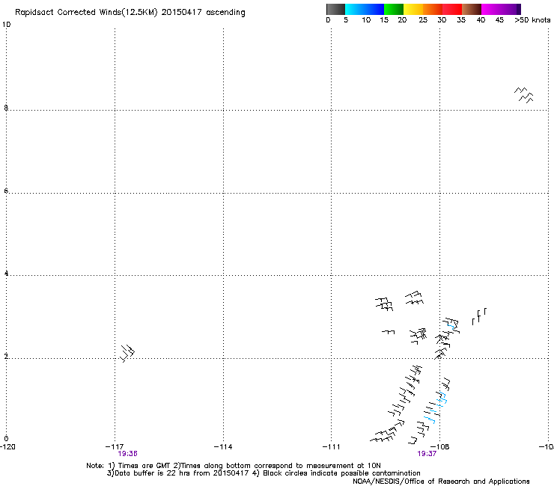Click the purple '19:37' time label

pyautogui.click(x=427, y=454)
